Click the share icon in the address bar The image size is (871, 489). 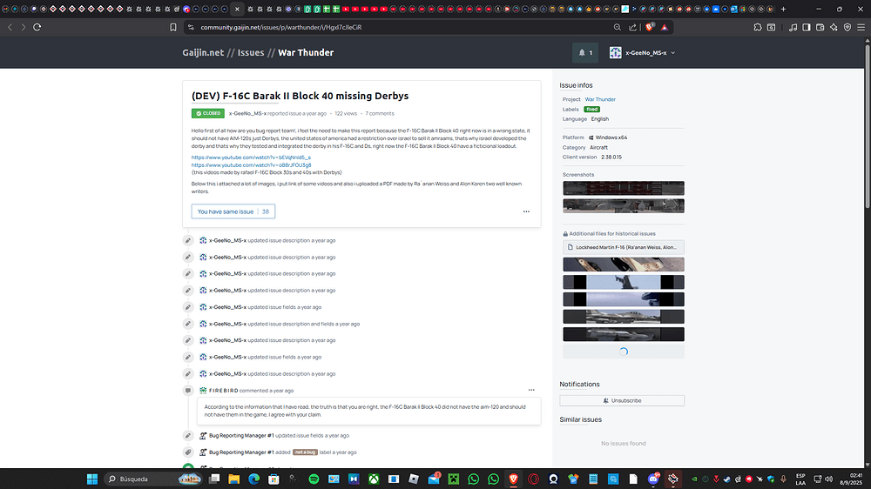632,27
